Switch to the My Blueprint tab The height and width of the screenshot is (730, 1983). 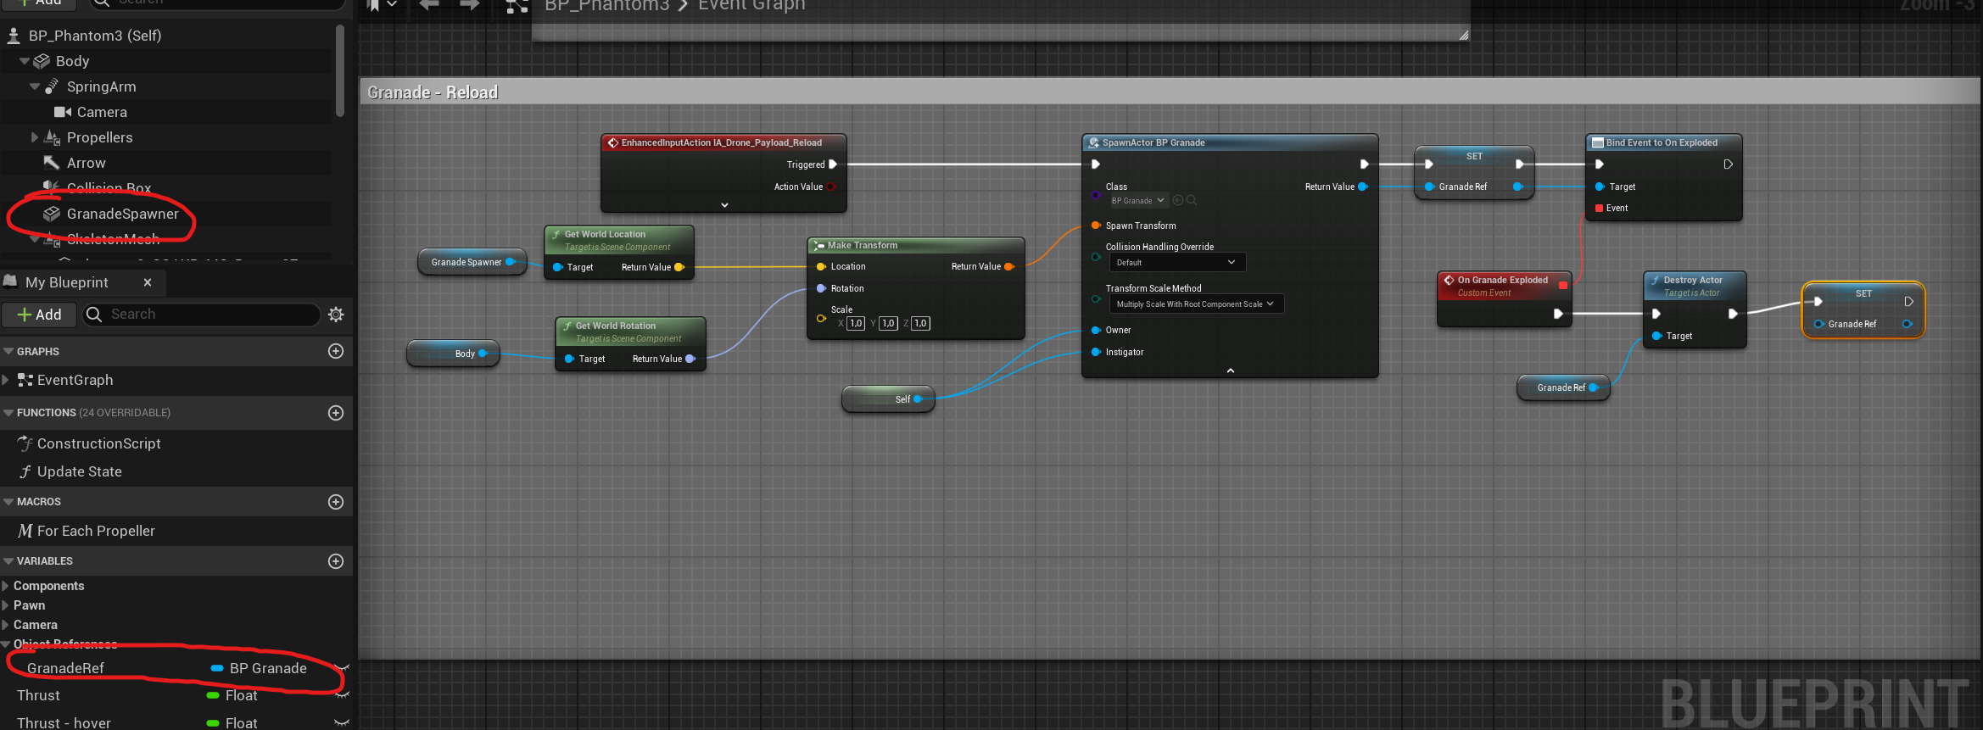[67, 282]
